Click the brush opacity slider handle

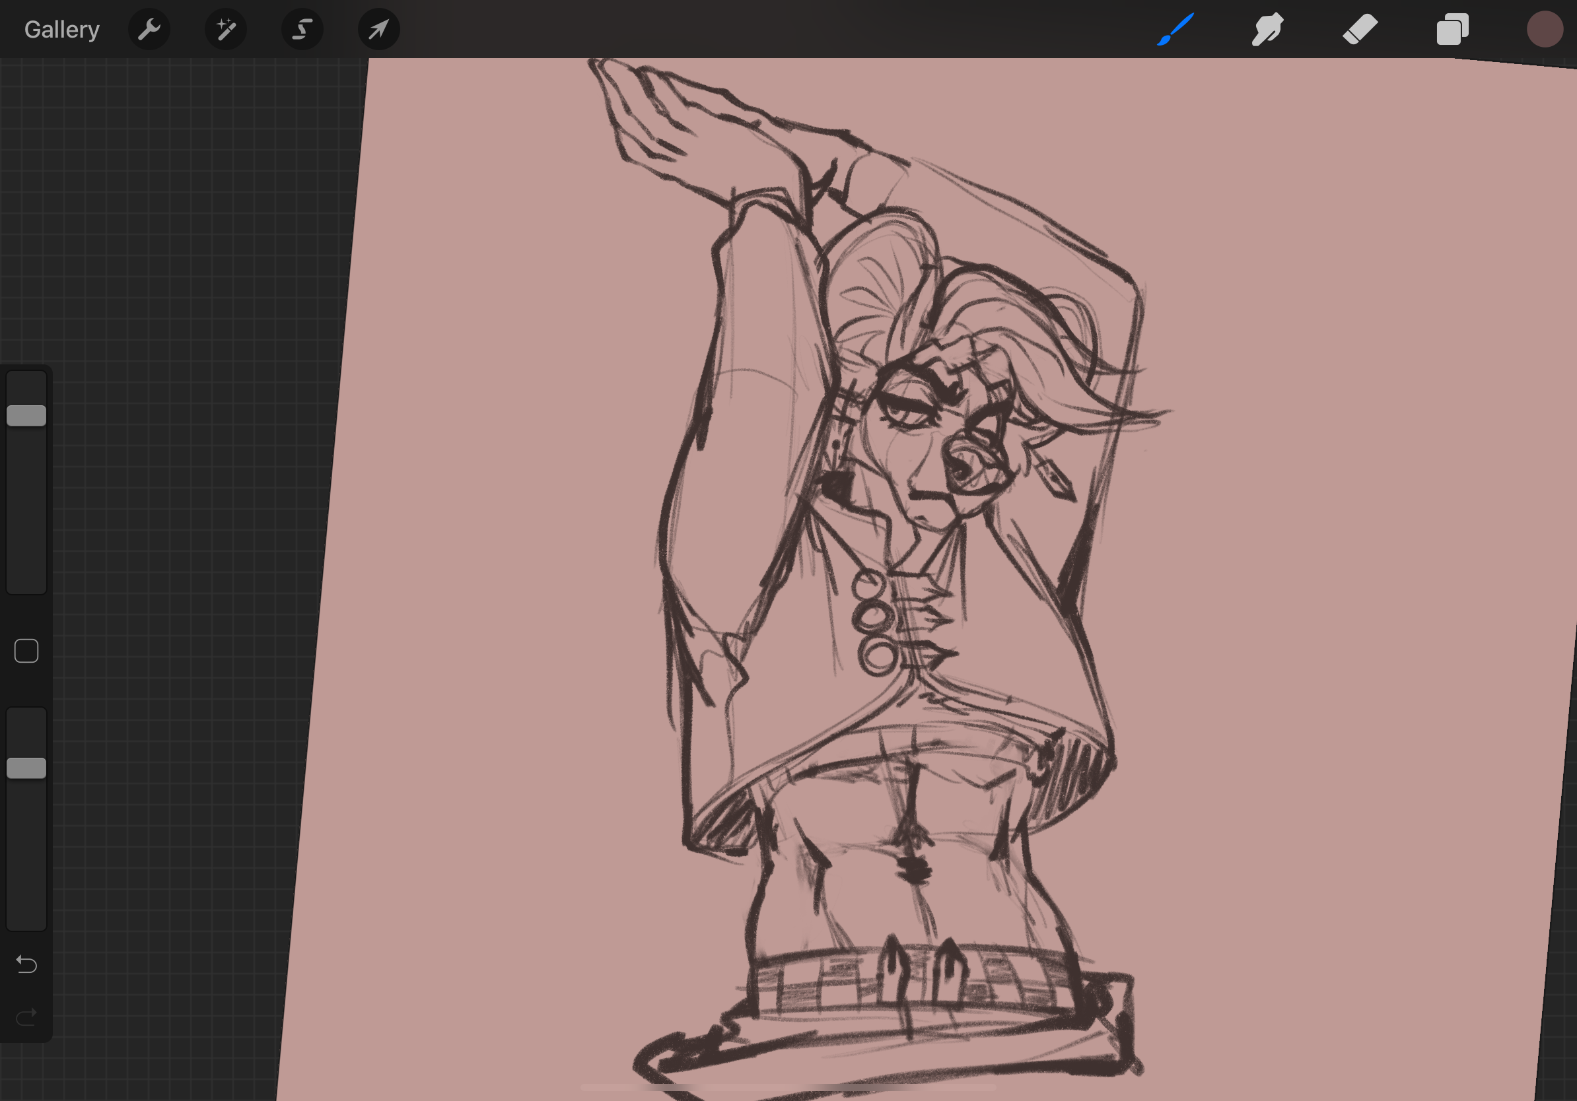click(27, 768)
